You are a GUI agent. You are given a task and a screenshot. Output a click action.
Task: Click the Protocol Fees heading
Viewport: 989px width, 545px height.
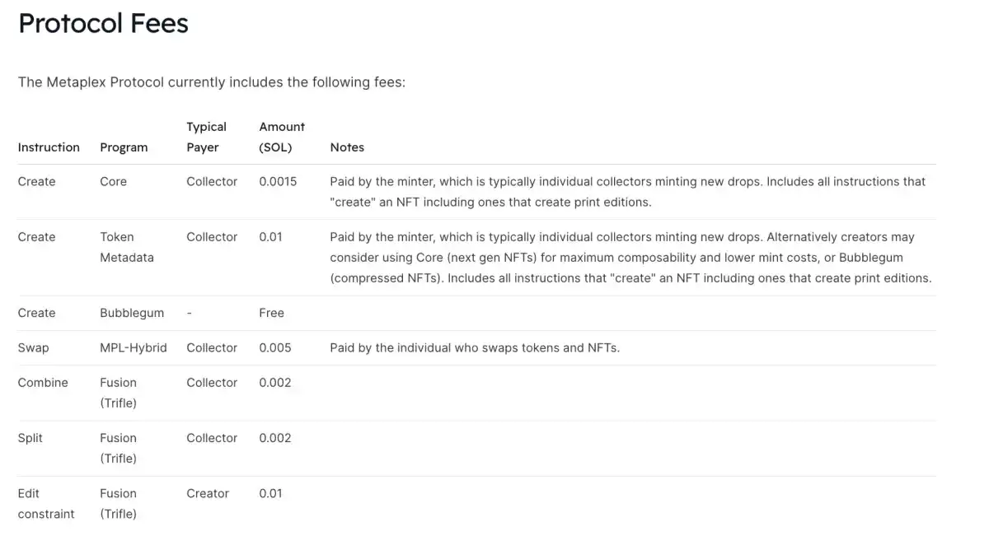coord(103,23)
